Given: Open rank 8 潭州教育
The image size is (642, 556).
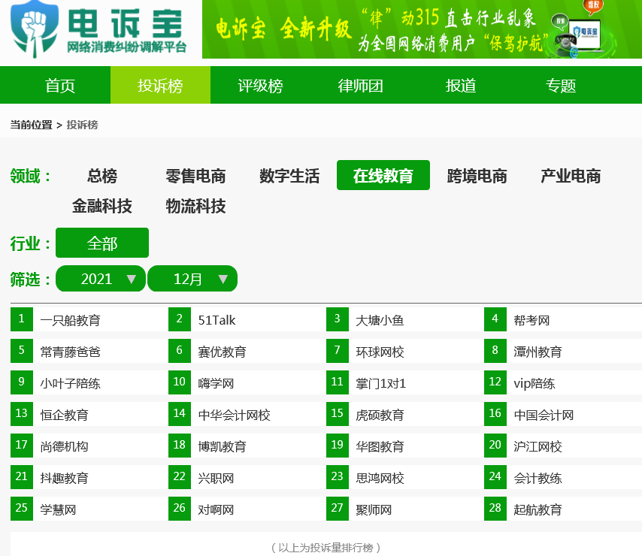Looking at the screenshot, I should point(538,352).
